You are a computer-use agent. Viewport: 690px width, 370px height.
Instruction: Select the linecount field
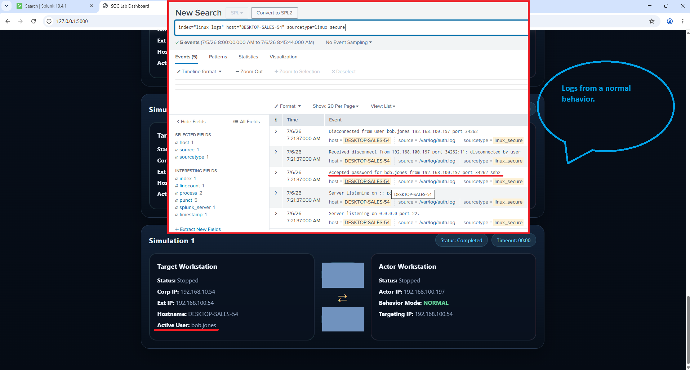pyautogui.click(x=190, y=186)
